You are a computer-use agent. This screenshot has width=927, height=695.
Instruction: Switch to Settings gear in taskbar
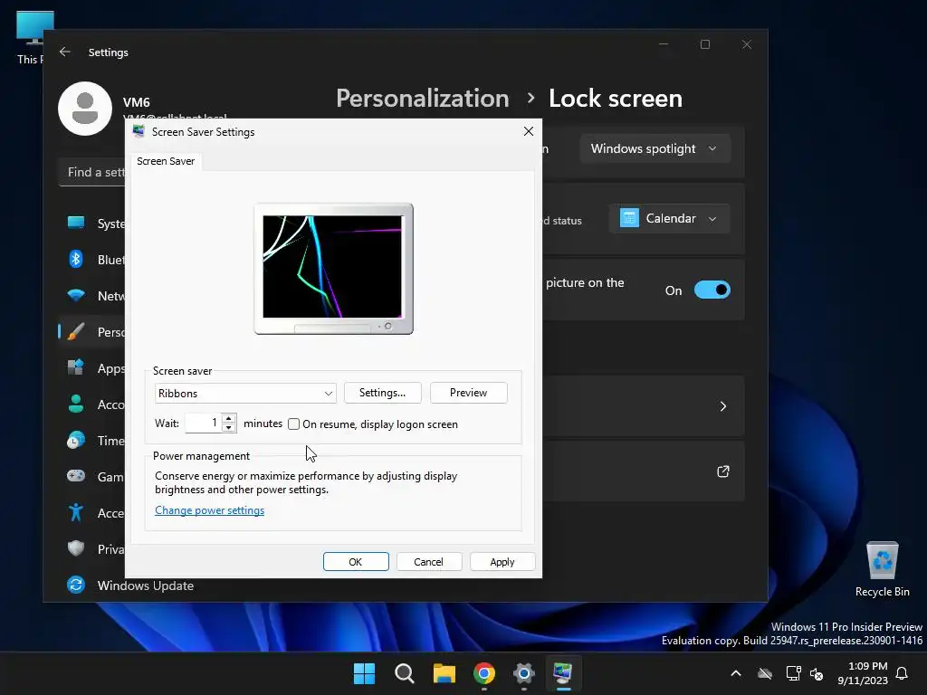tap(524, 673)
